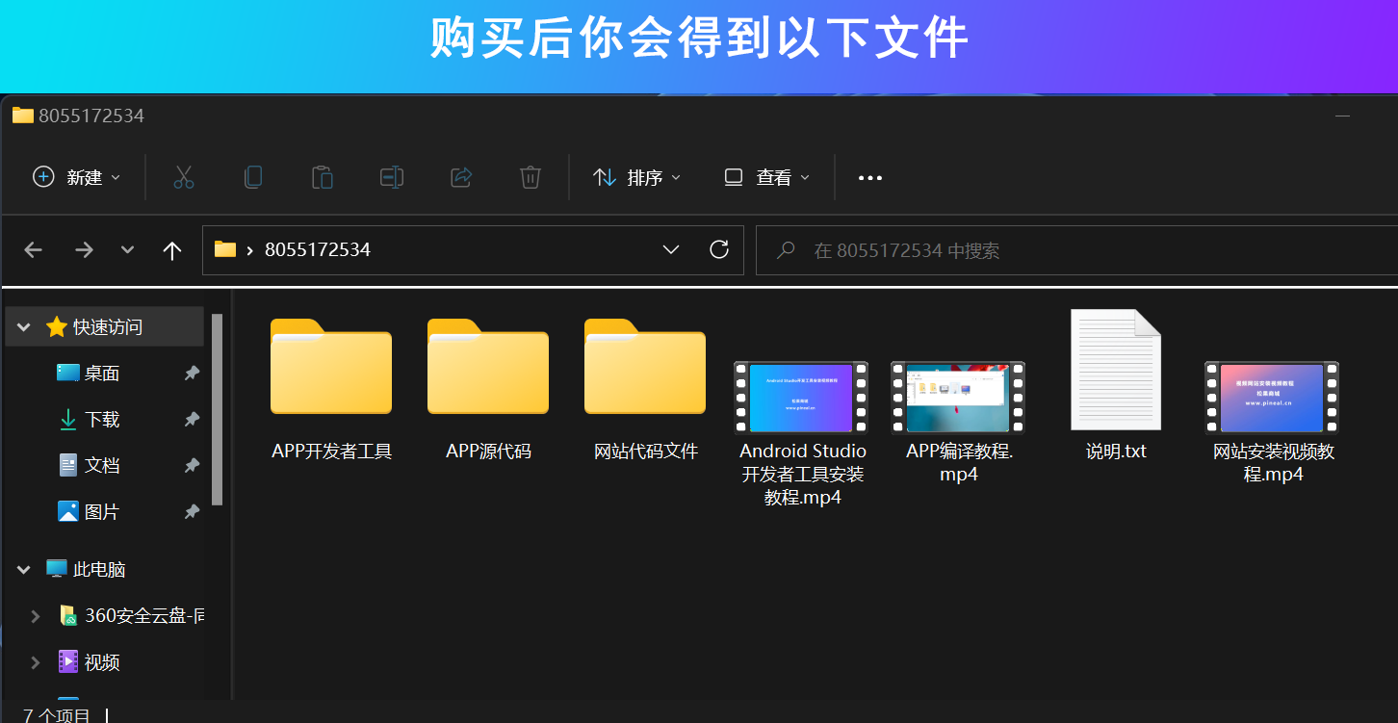Click the APP开发者工具 folder name
The image size is (1398, 723).
point(331,451)
